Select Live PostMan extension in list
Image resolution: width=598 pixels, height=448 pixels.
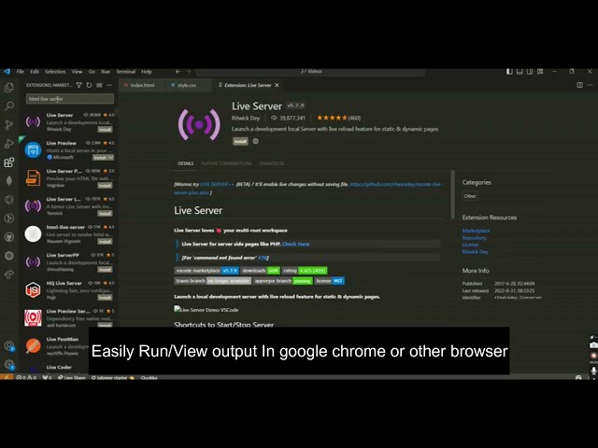pyautogui.click(x=69, y=346)
